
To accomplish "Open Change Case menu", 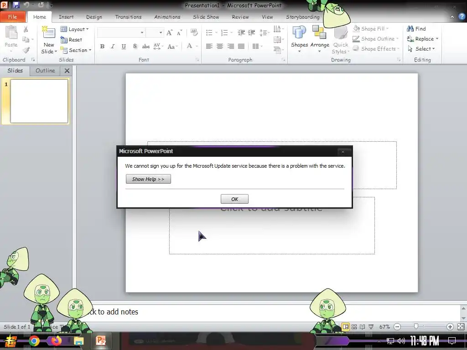I will point(172,46).
